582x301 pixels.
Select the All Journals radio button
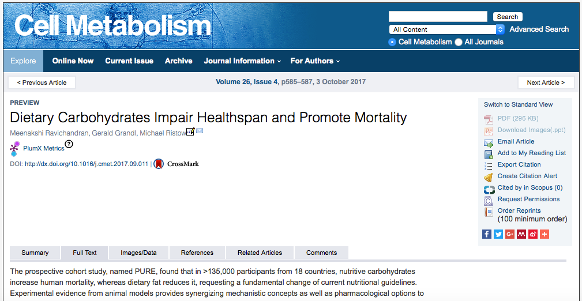tap(459, 42)
